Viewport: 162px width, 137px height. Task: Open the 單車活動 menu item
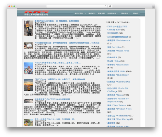click(101, 13)
